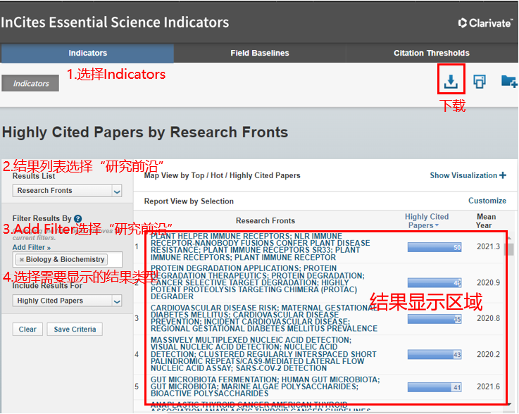Click the Research Fronts column header
Image resolution: width=519 pixels, height=414 pixels.
tap(265, 221)
